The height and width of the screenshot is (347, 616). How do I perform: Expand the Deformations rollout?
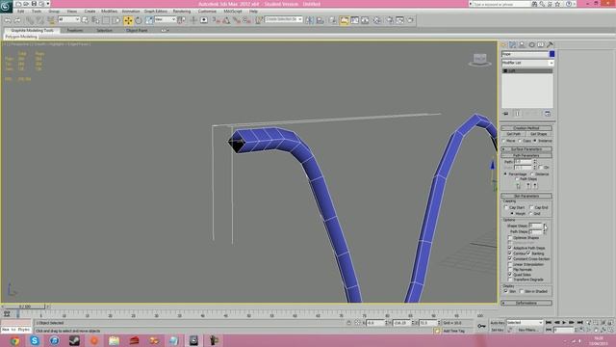pos(526,304)
